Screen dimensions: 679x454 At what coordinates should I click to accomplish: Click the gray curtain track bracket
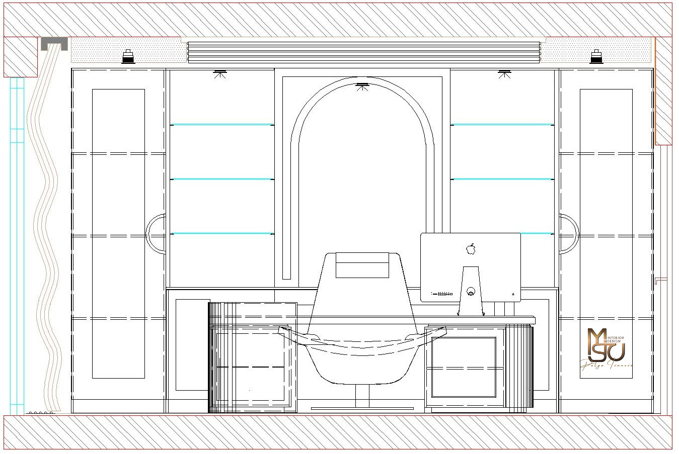(54, 44)
